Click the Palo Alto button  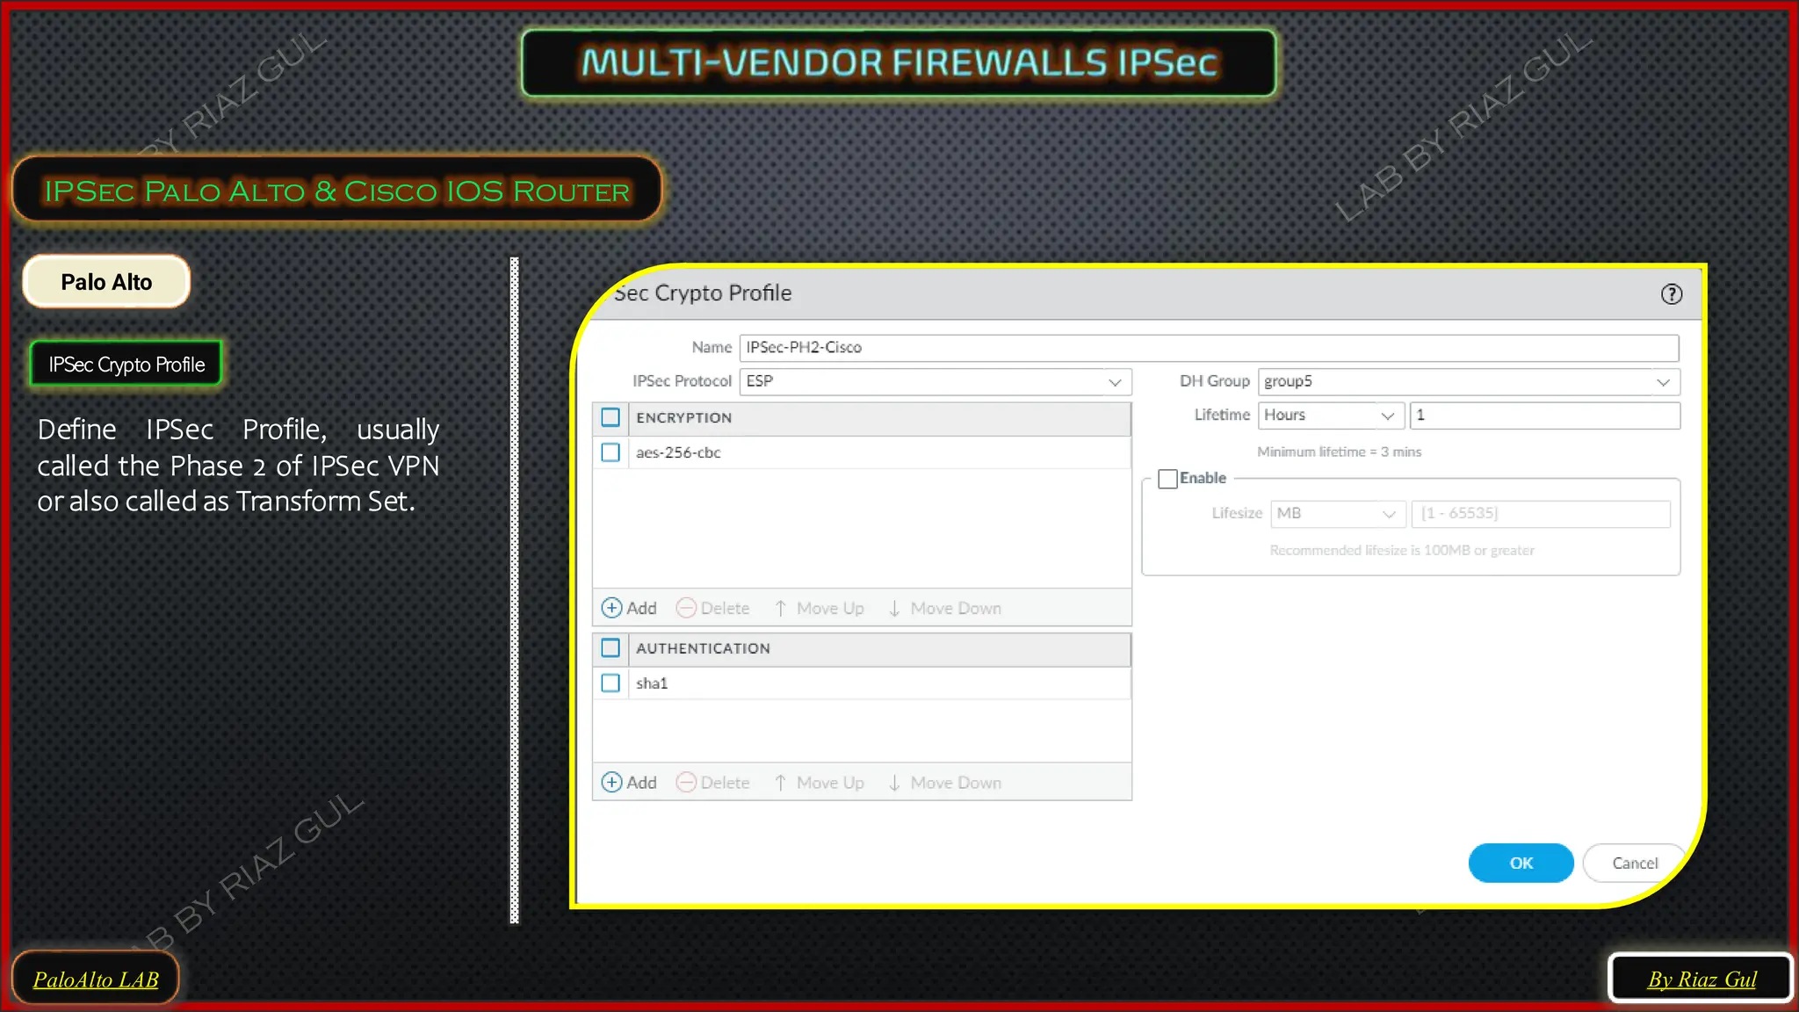point(106,282)
